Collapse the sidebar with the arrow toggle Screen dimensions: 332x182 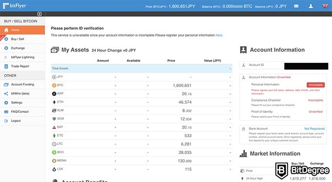(x=40, y=14)
